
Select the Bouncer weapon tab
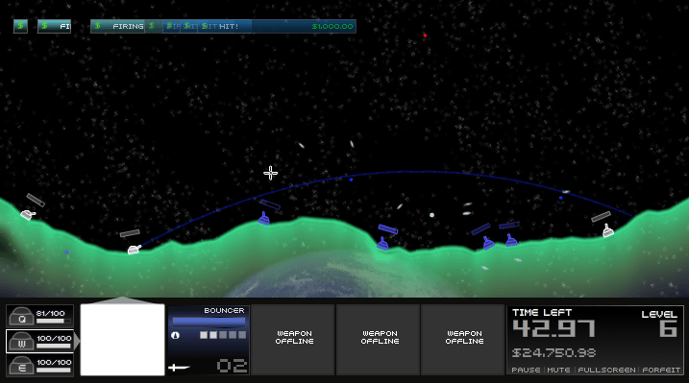tap(209, 340)
